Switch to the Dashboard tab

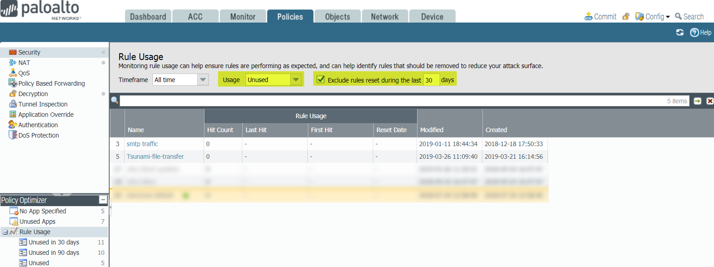[x=148, y=16]
